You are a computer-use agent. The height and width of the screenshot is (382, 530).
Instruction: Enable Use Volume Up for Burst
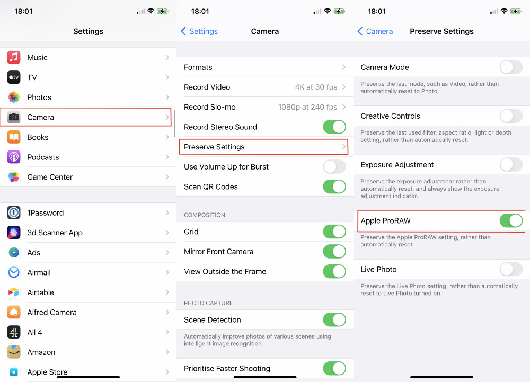point(334,167)
